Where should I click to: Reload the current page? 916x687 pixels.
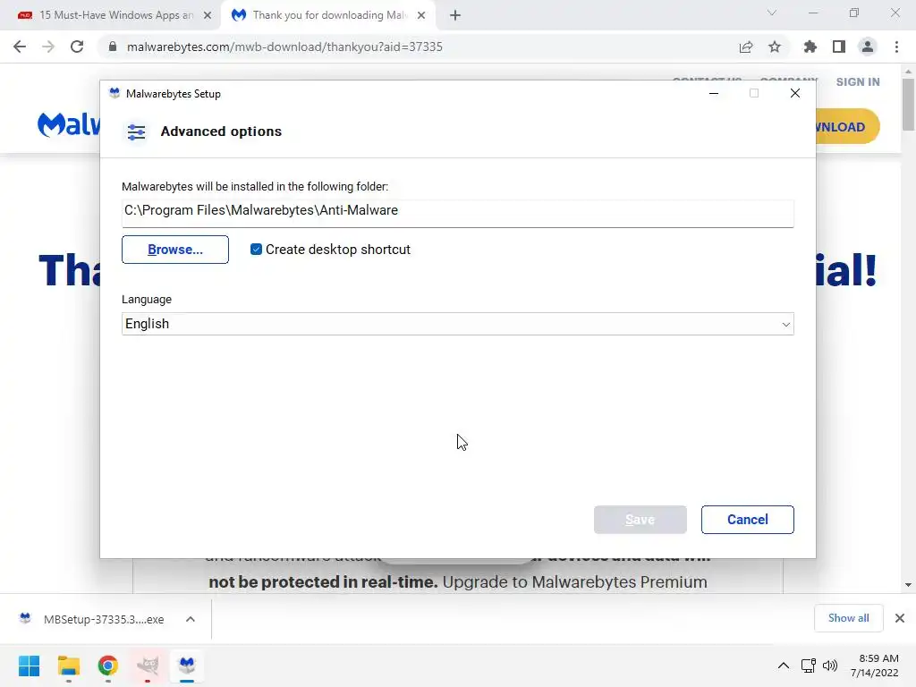pos(77,47)
